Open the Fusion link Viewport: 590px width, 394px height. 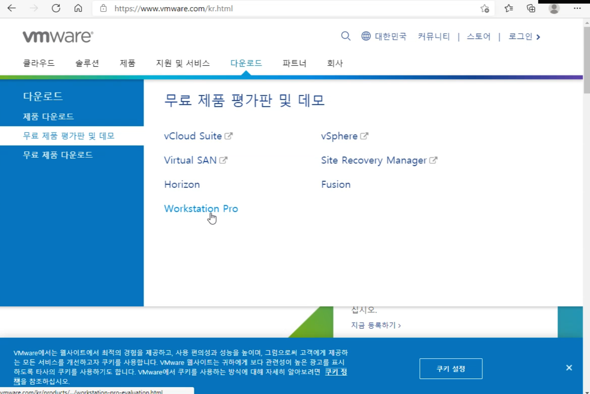coord(336,184)
